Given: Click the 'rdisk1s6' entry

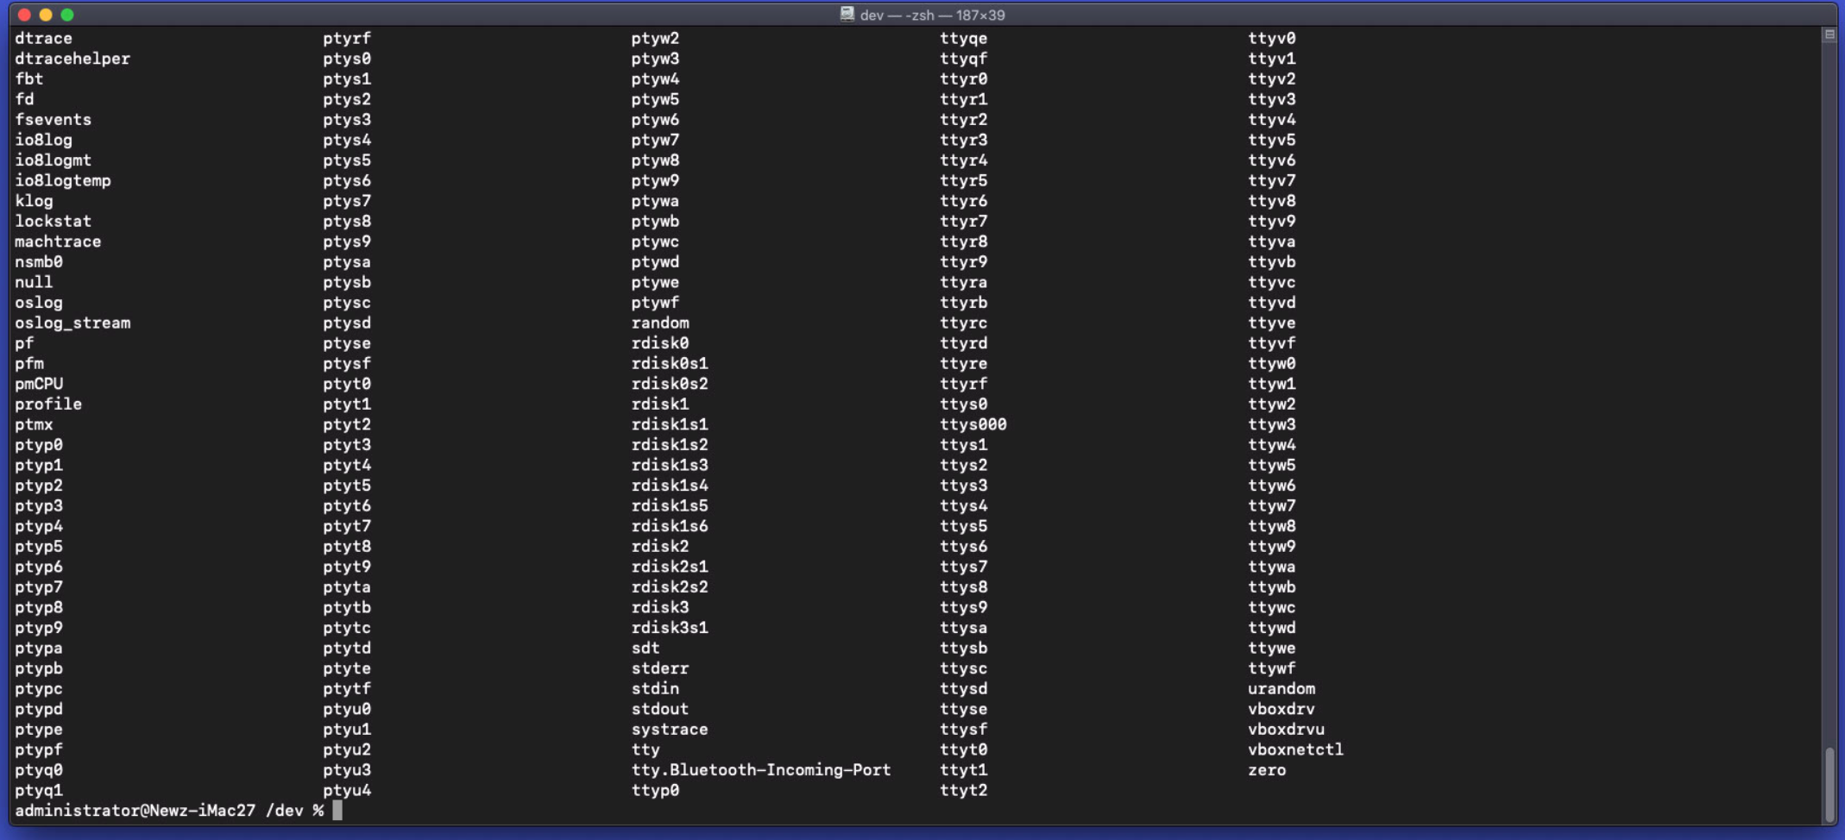Looking at the screenshot, I should [x=670, y=526].
